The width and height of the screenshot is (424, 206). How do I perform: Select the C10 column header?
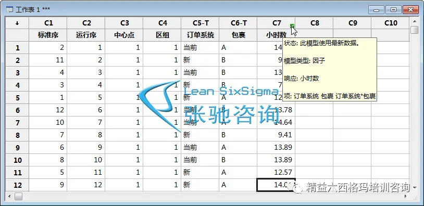point(391,23)
